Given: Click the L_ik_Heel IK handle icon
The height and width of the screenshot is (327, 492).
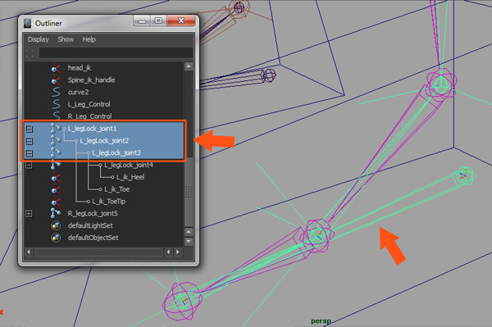Looking at the screenshot, I should click(x=56, y=178).
